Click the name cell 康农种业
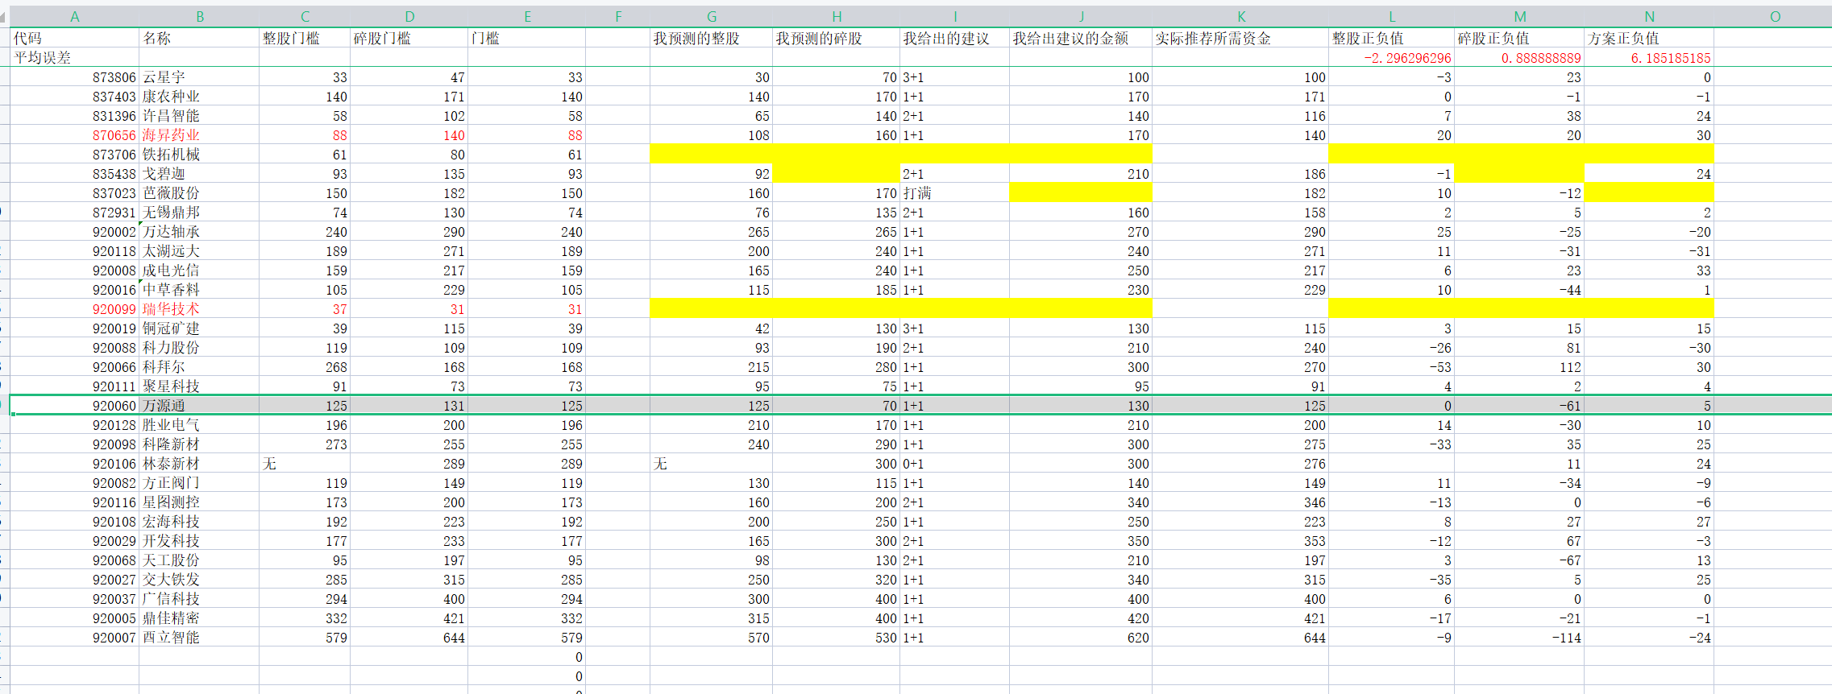 199,97
